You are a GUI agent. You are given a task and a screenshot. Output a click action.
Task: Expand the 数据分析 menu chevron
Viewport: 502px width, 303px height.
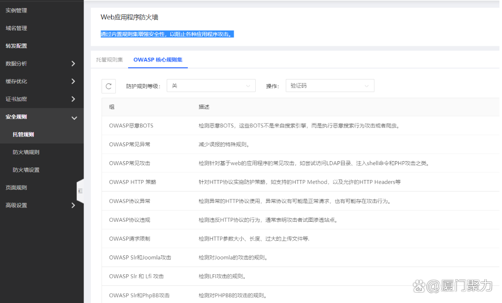pos(73,64)
